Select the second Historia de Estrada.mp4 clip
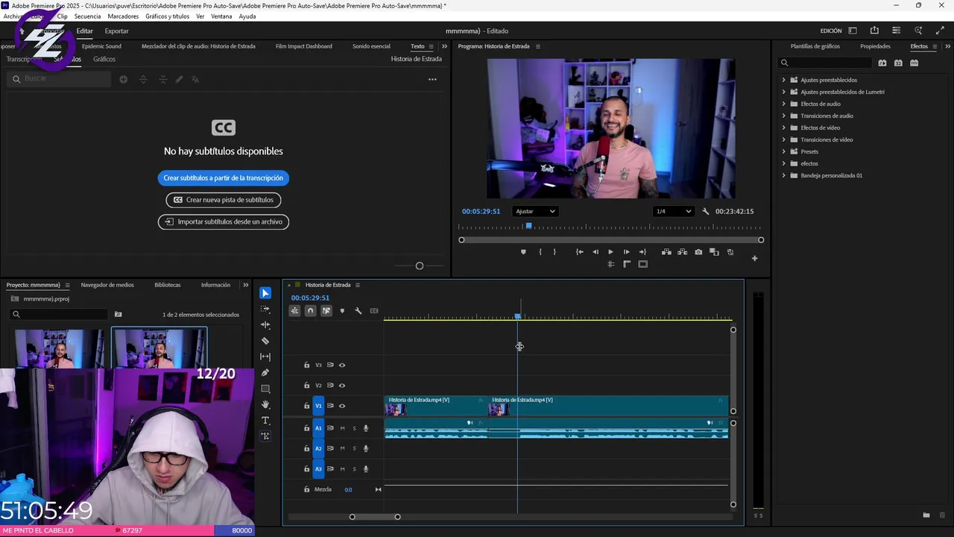 (608, 406)
